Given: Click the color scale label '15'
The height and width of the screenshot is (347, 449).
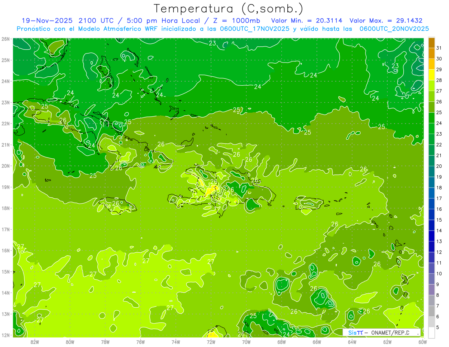Looking at the screenshot, I should (439, 220).
